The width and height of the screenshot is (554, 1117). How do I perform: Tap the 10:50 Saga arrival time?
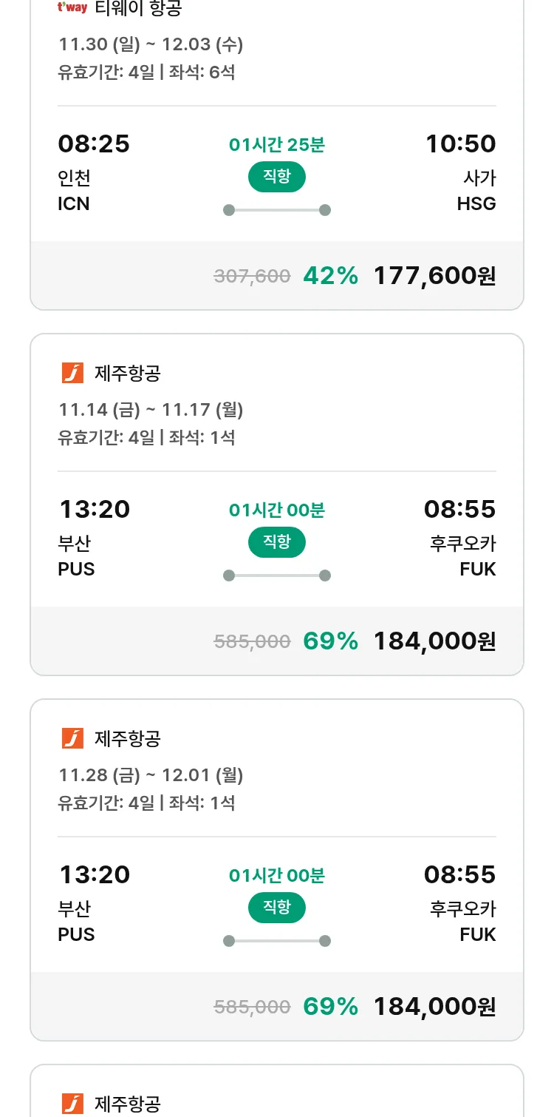coord(460,144)
